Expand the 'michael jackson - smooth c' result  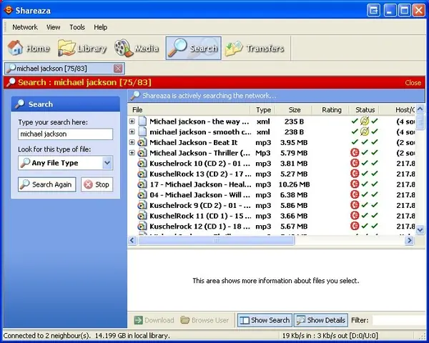point(132,131)
